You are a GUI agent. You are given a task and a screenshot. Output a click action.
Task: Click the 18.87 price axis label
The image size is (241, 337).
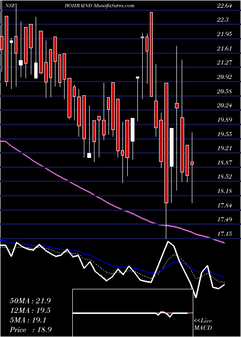click(225, 163)
